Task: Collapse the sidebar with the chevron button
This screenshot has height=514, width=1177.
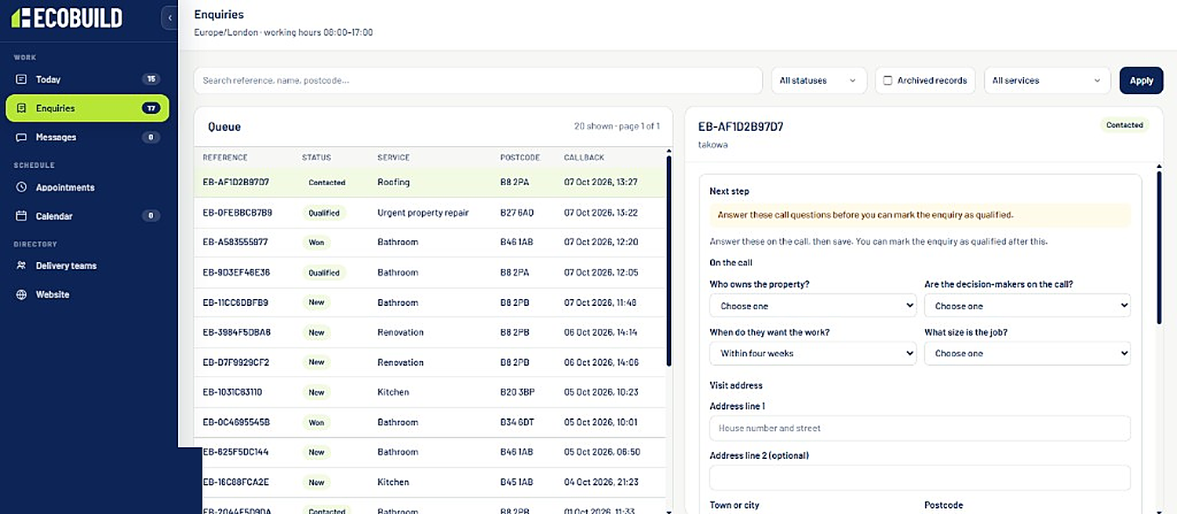Action: click(170, 17)
